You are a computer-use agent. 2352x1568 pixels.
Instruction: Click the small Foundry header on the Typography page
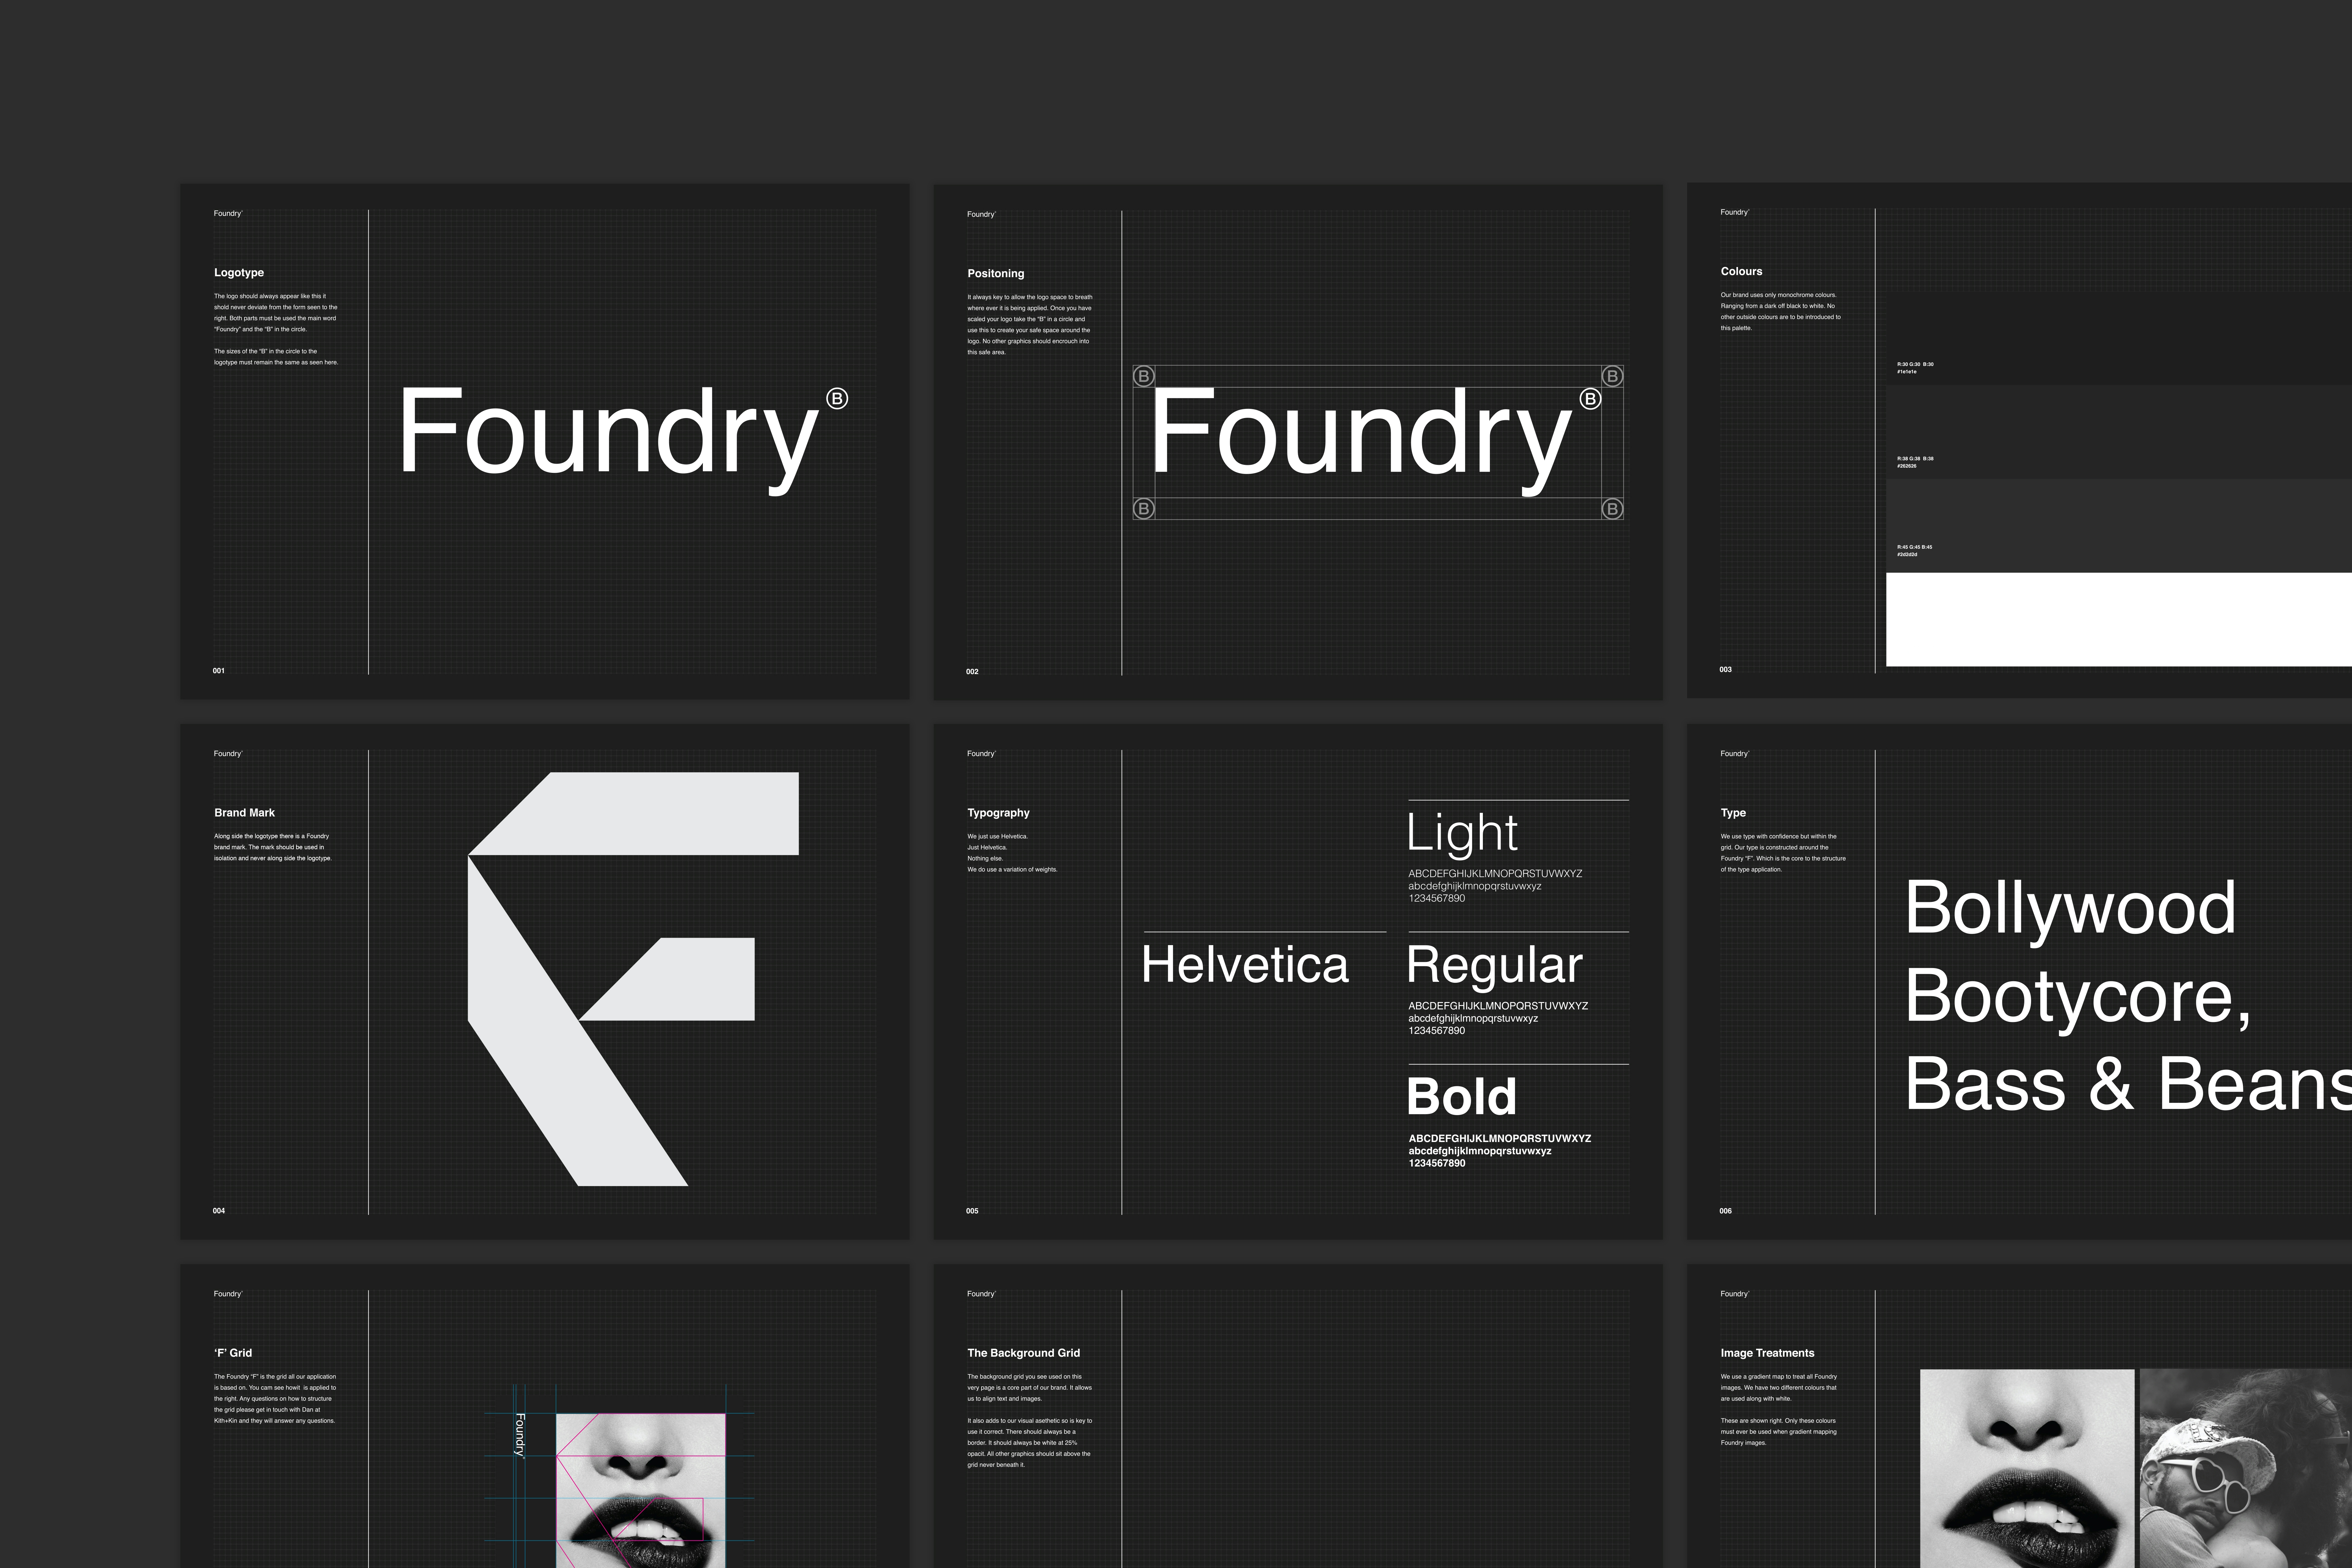click(x=981, y=754)
